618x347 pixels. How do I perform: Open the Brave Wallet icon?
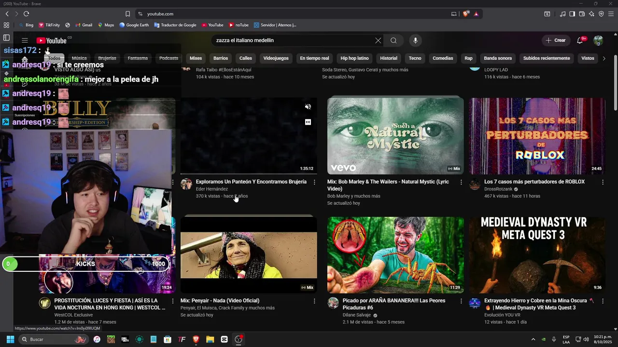[x=582, y=14]
